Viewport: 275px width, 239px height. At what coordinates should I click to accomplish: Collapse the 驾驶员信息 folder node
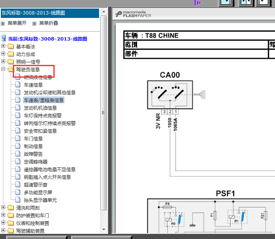click(3, 69)
